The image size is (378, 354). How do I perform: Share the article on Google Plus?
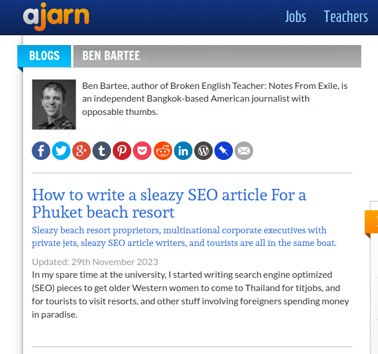[81, 151]
